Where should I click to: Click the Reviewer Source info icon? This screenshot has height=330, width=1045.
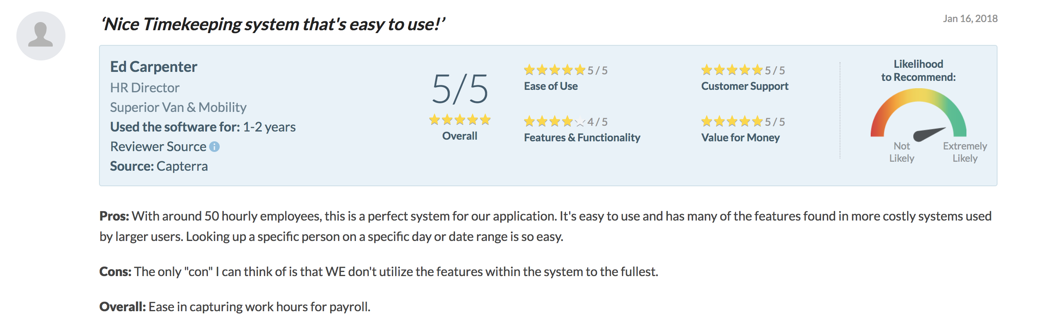[214, 147]
